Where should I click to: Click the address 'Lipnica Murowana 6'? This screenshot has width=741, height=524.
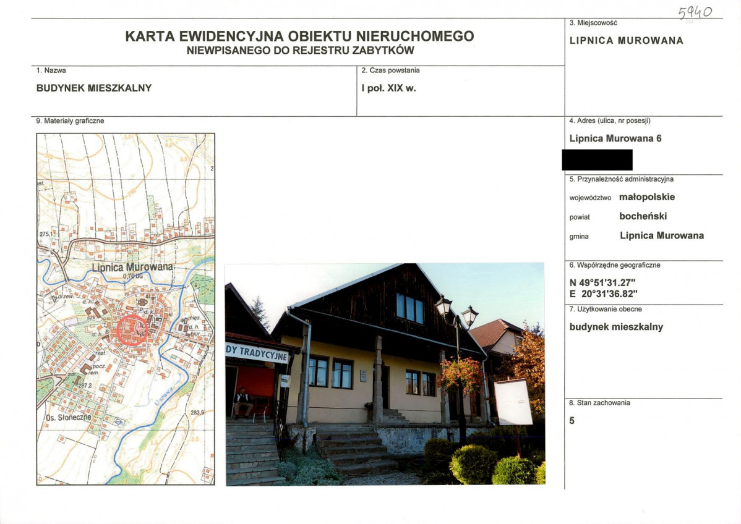click(615, 138)
